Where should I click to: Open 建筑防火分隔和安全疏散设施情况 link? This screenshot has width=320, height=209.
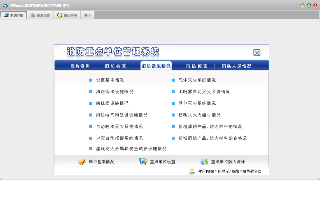131,149
